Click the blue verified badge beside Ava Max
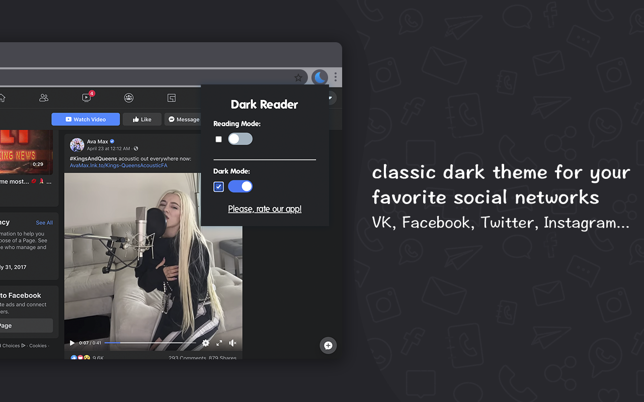The width and height of the screenshot is (644, 402). pyautogui.click(x=113, y=142)
